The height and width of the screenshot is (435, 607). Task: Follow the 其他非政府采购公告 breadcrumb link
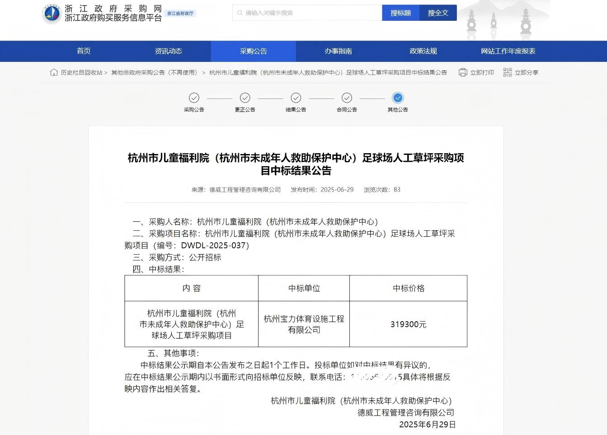155,72
